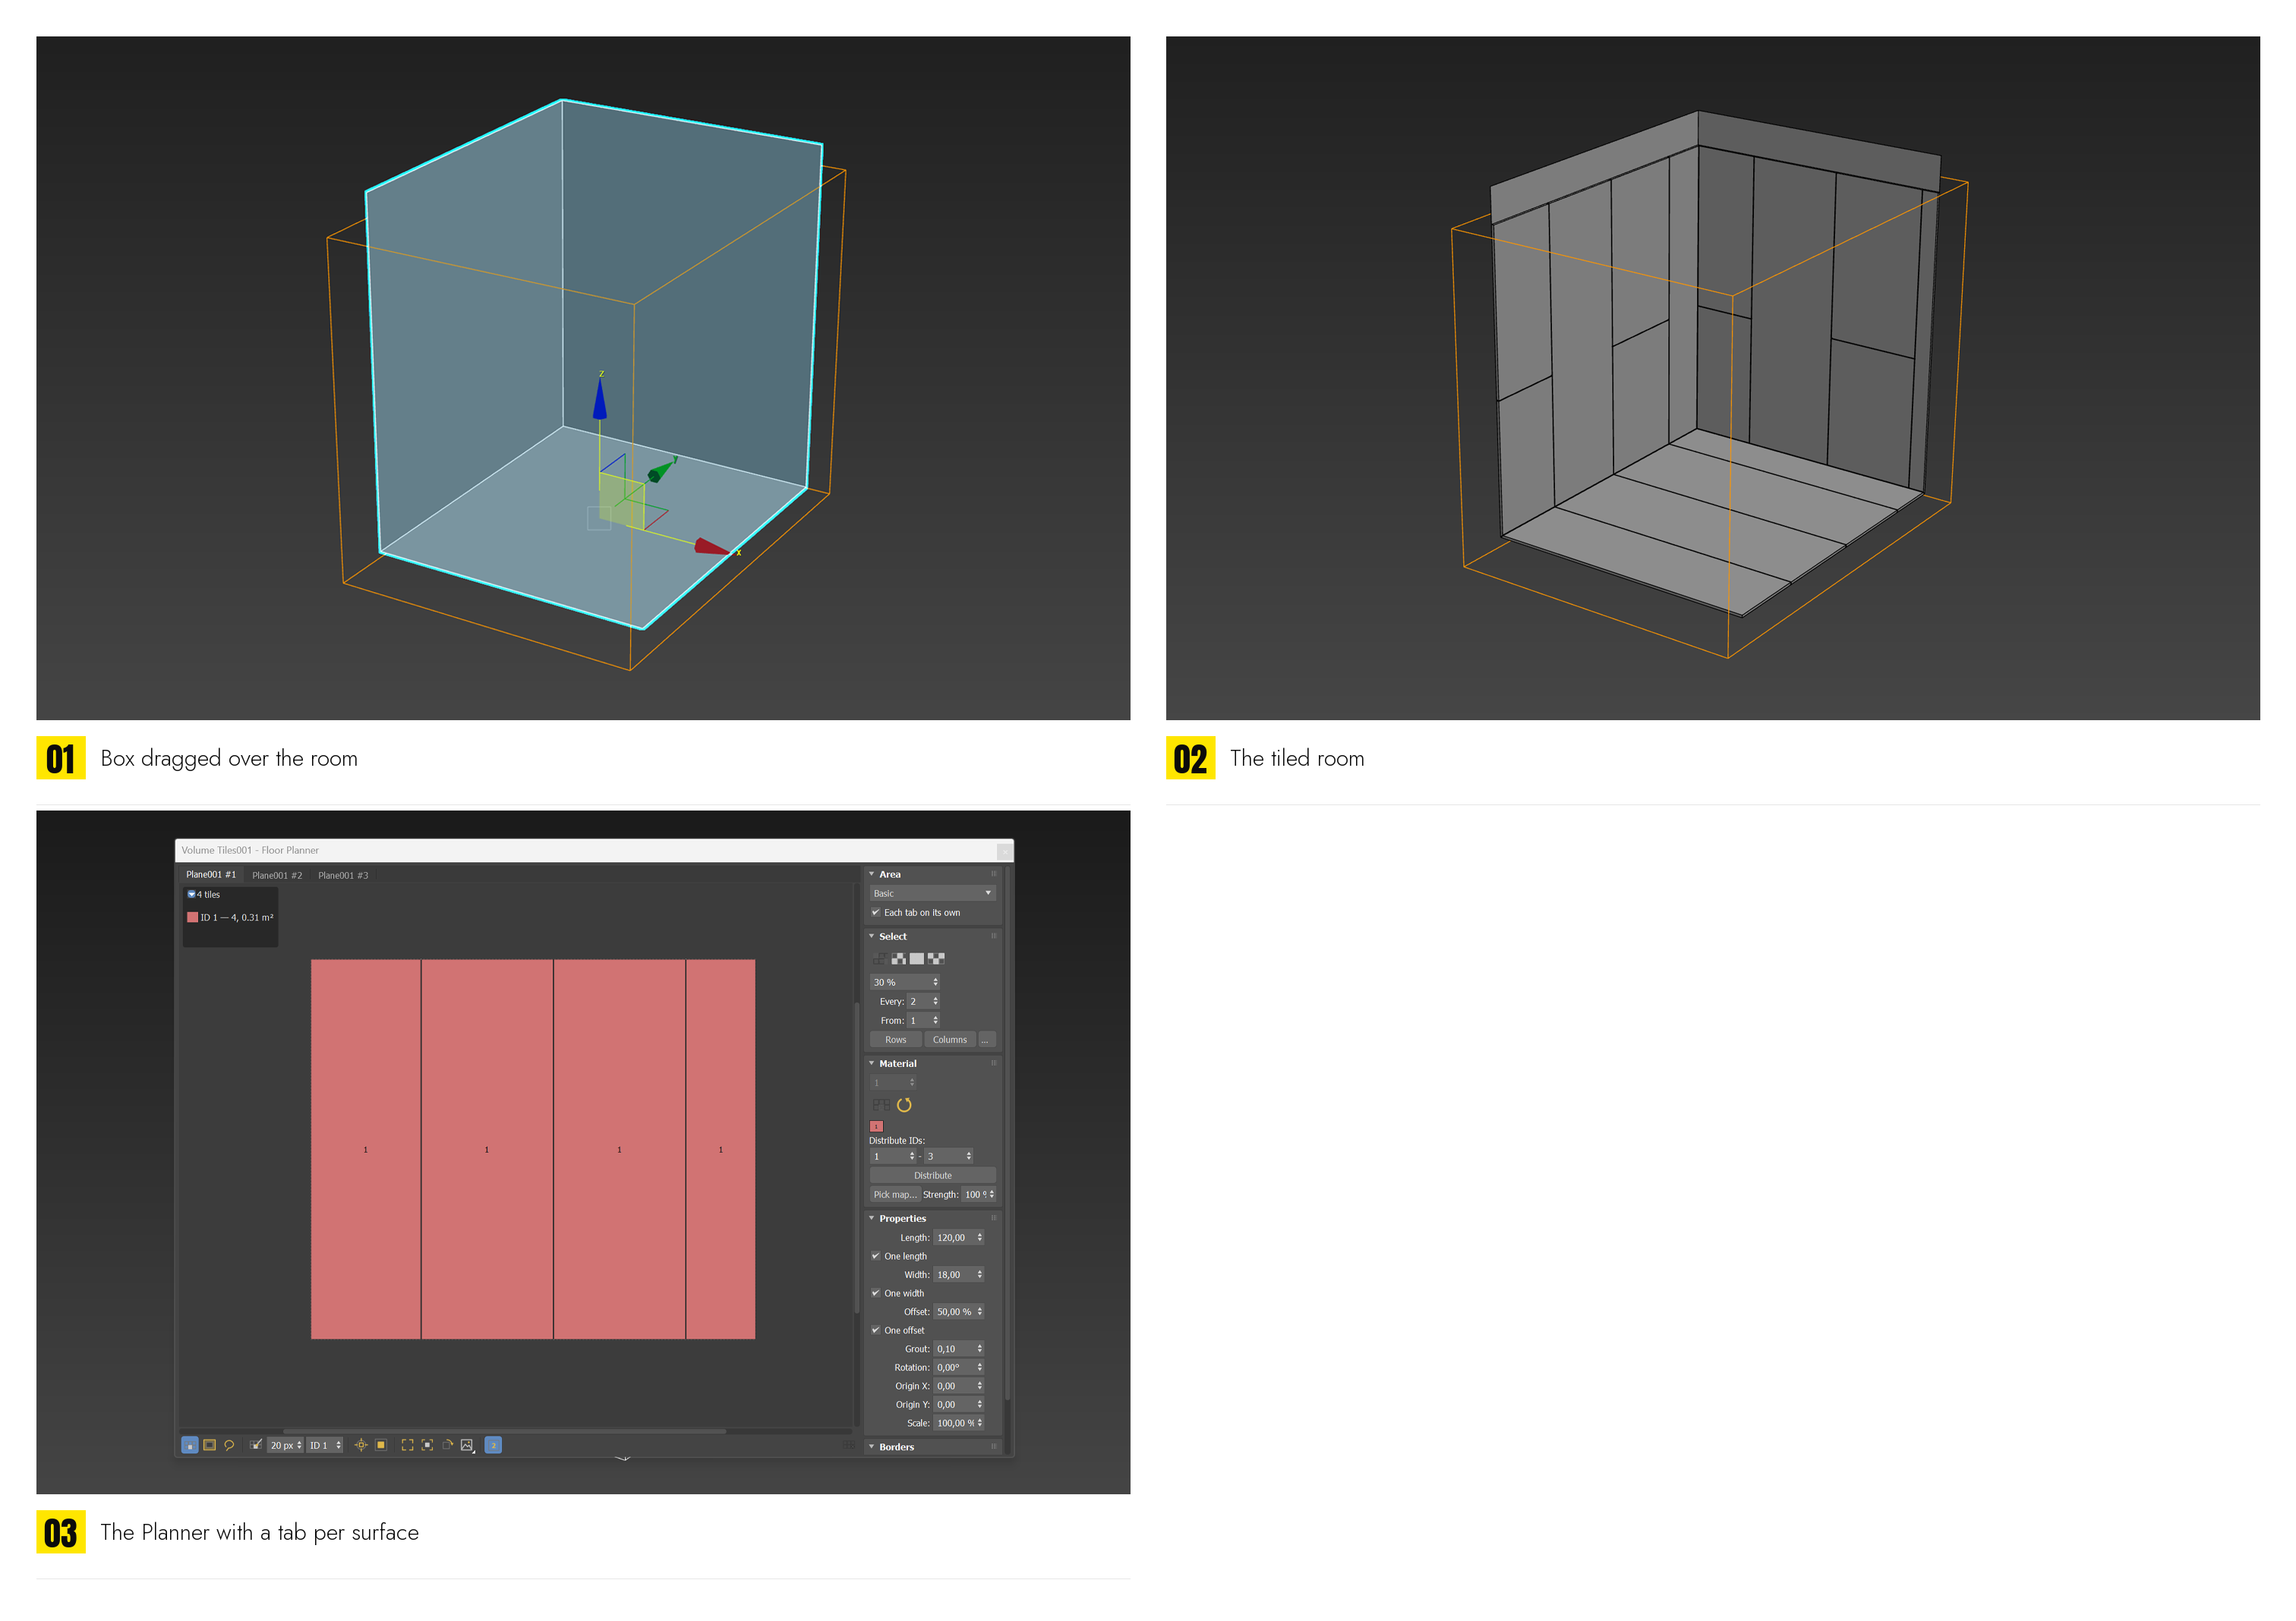Click the inverse checker select icon

click(x=936, y=958)
